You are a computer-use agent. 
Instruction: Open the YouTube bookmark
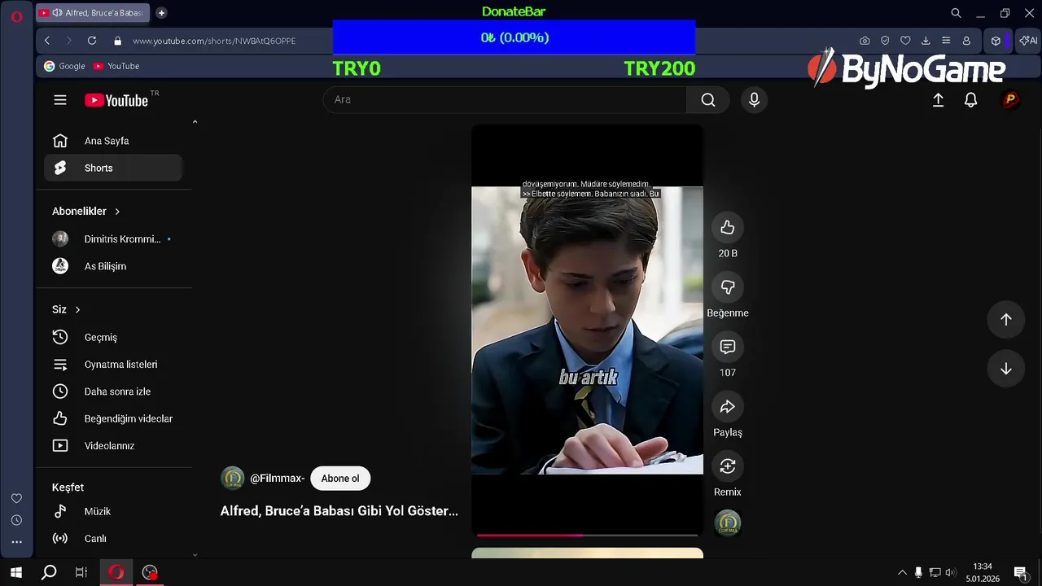(116, 66)
